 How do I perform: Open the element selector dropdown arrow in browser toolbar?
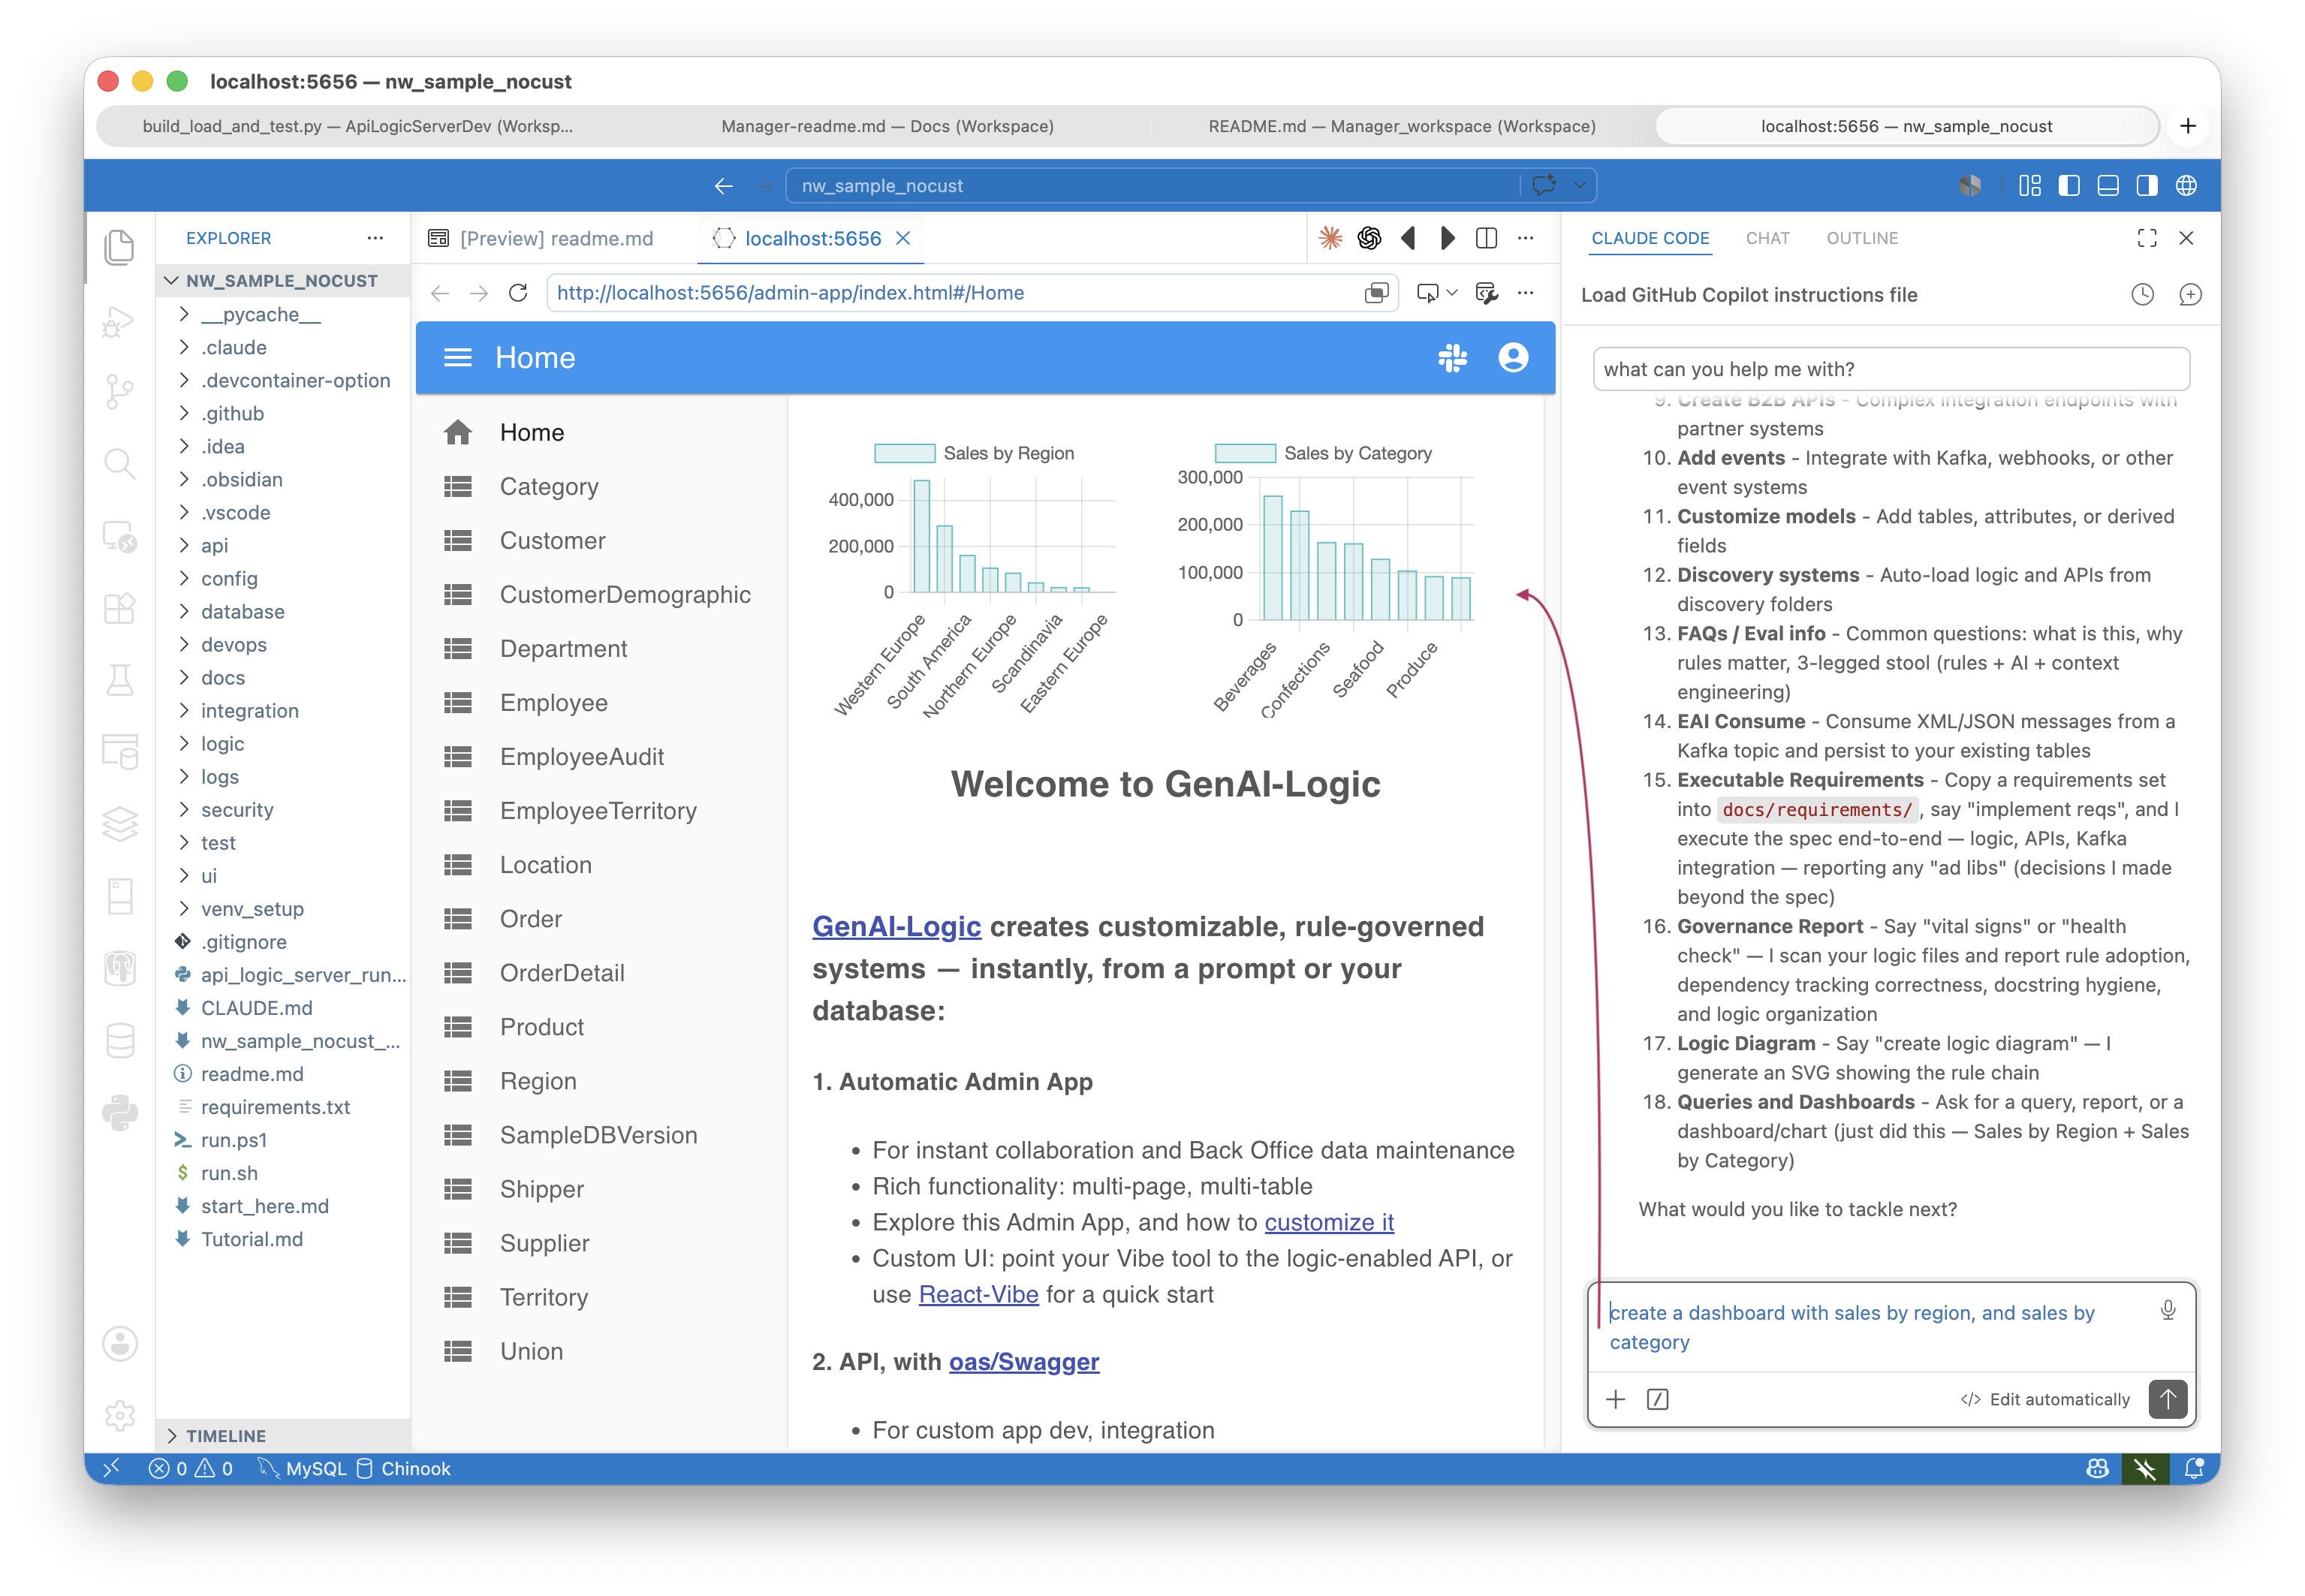1452,293
